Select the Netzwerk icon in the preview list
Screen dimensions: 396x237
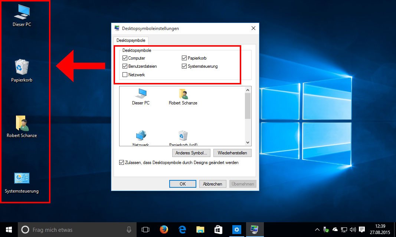pyautogui.click(x=141, y=136)
